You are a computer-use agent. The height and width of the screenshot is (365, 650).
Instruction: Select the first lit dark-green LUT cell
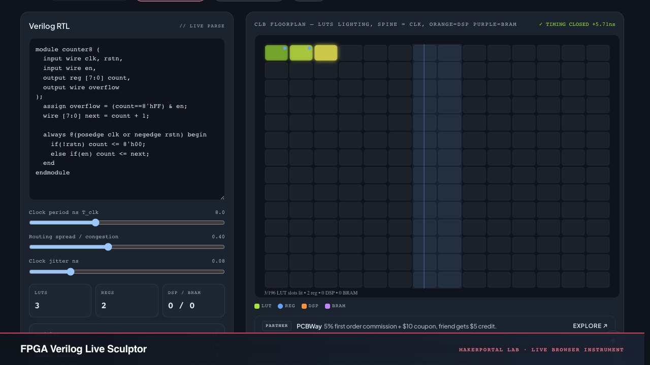pos(276,53)
